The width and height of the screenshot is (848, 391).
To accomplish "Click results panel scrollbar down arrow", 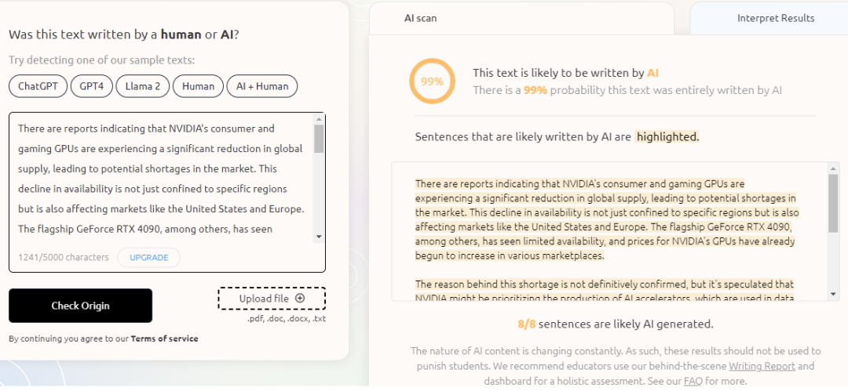I will [833, 295].
